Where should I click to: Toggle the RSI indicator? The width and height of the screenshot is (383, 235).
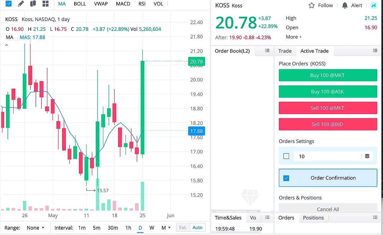[142, 4]
